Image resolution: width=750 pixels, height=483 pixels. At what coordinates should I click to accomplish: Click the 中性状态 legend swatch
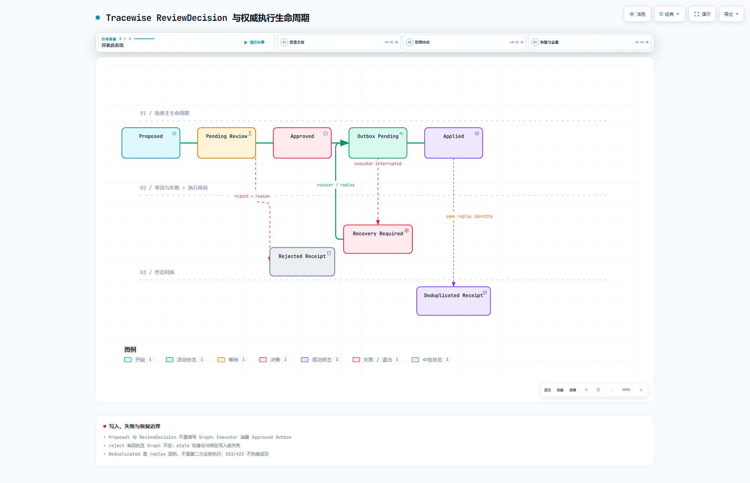coord(415,360)
